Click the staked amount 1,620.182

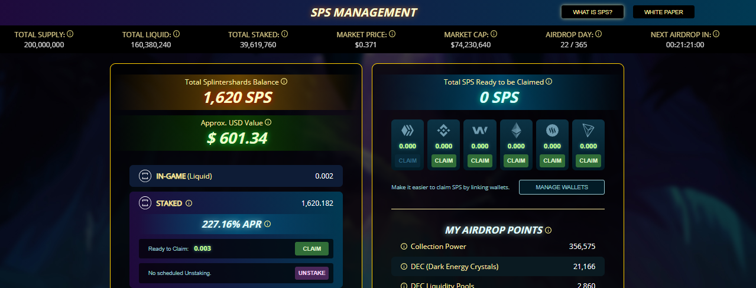tap(317, 203)
